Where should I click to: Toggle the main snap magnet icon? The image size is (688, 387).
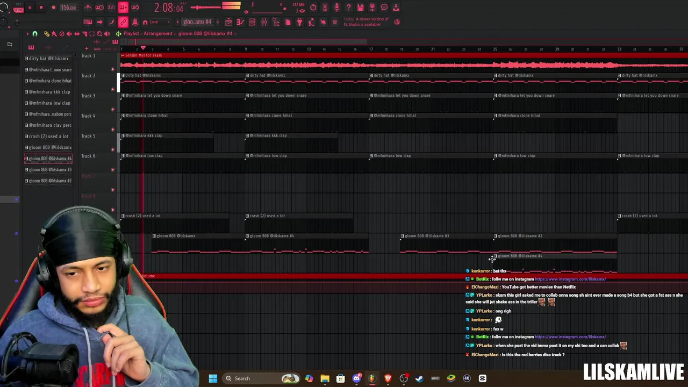(x=145, y=22)
